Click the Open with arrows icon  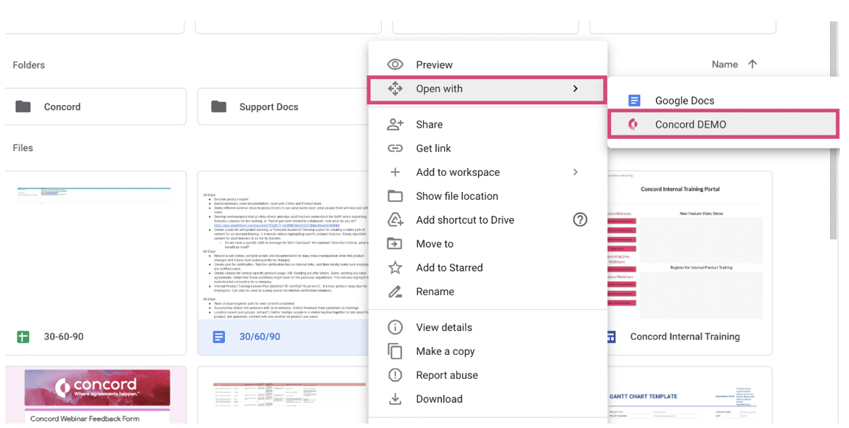click(395, 88)
